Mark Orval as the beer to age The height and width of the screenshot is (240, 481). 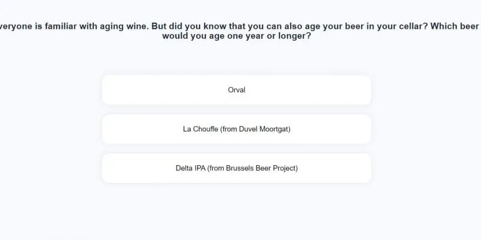coord(237,90)
